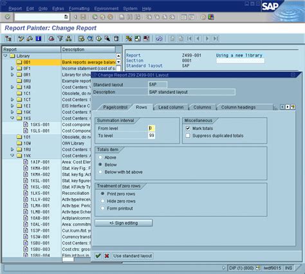Select Hide zero rows option
Image resolution: width=305 pixels, height=274 pixels.
point(103,201)
